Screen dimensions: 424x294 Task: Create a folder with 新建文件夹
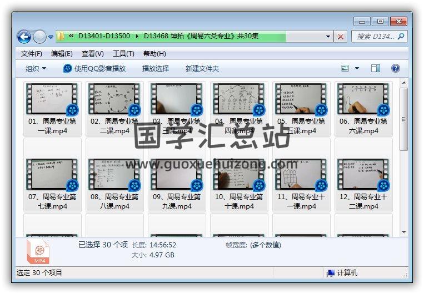[x=202, y=69]
